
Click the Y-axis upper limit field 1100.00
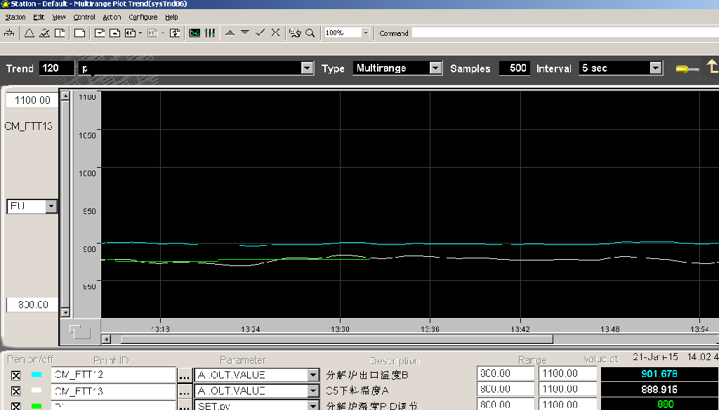coord(32,100)
